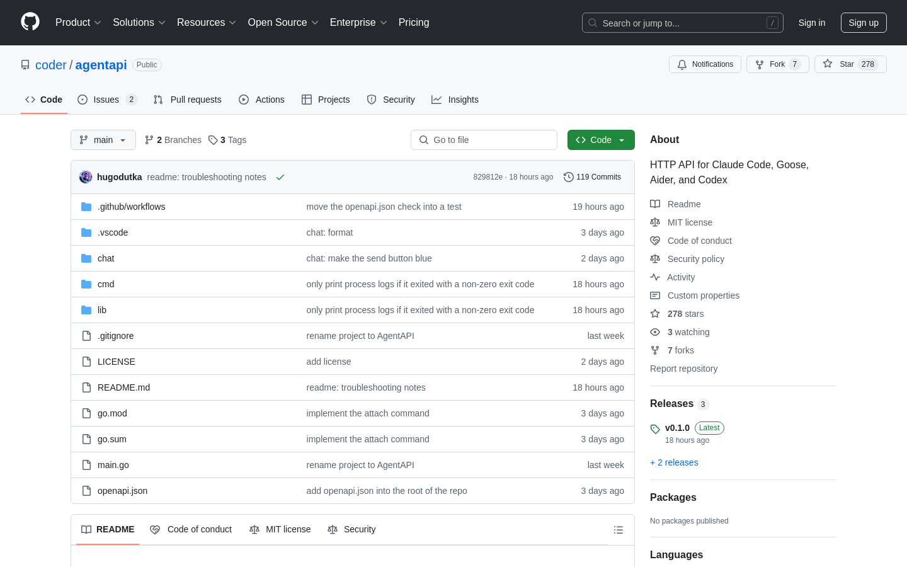Open commit message 'chat: make the send button blue'
The height and width of the screenshot is (567, 907).
[369, 258]
